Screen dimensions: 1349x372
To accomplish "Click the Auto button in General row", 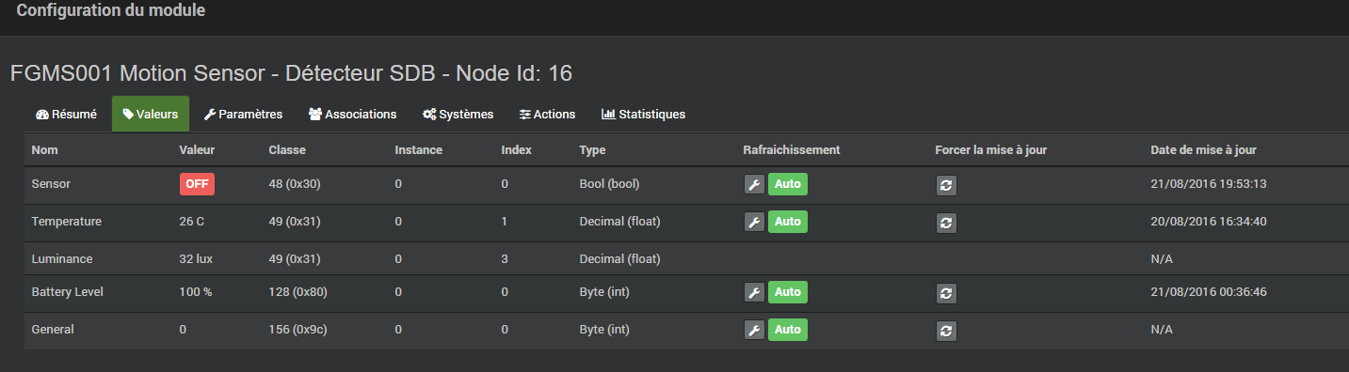I will (788, 330).
